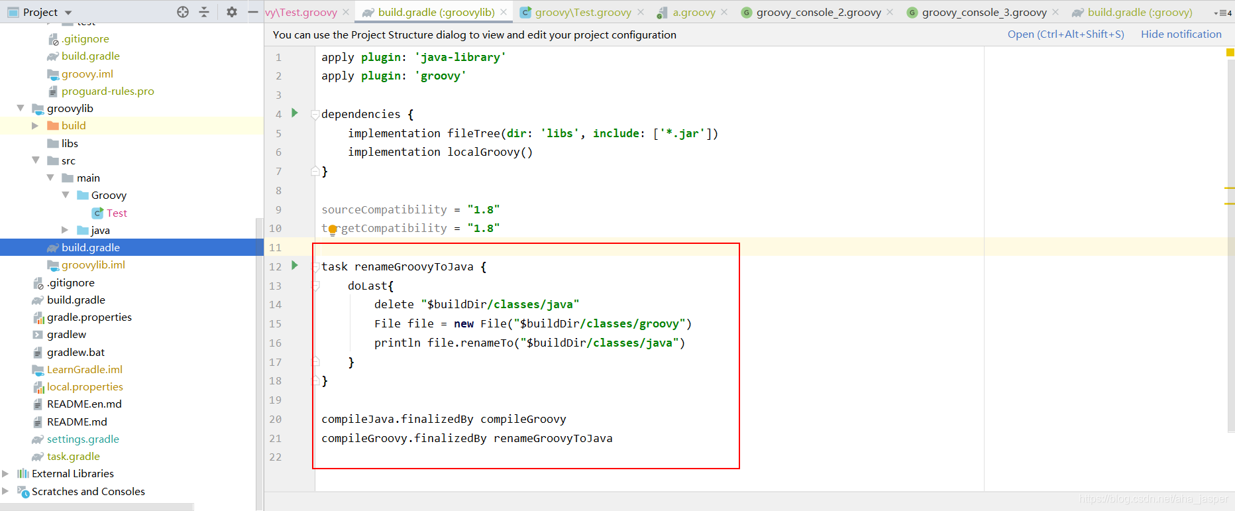The height and width of the screenshot is (511, 1235).
Task: Select task.gradle file
Action: [x=74, y=456]
